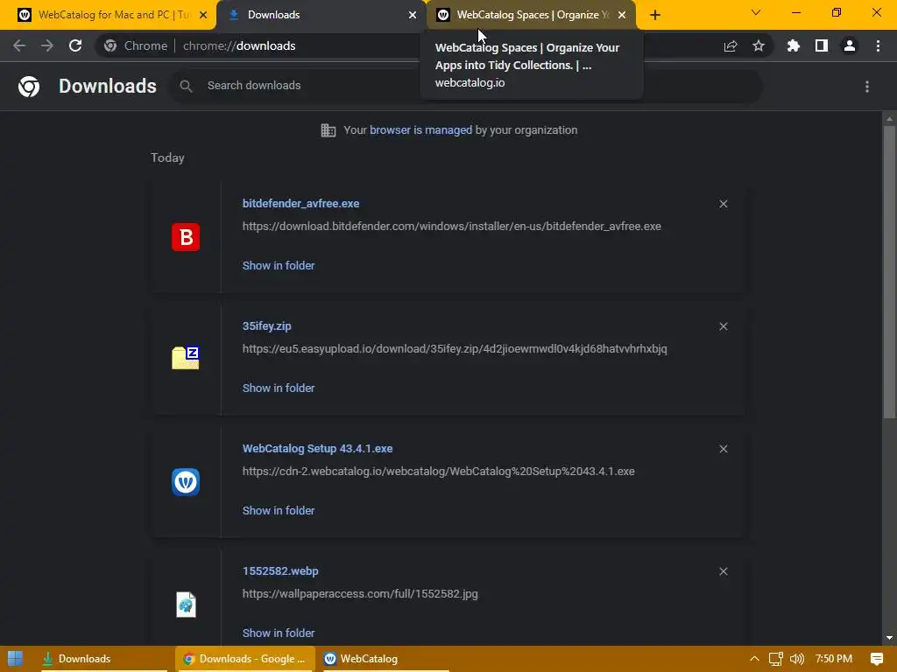Show 35ifey.zip in folder
This screenshot has height=672, width=897.
(x=279, y=388)
